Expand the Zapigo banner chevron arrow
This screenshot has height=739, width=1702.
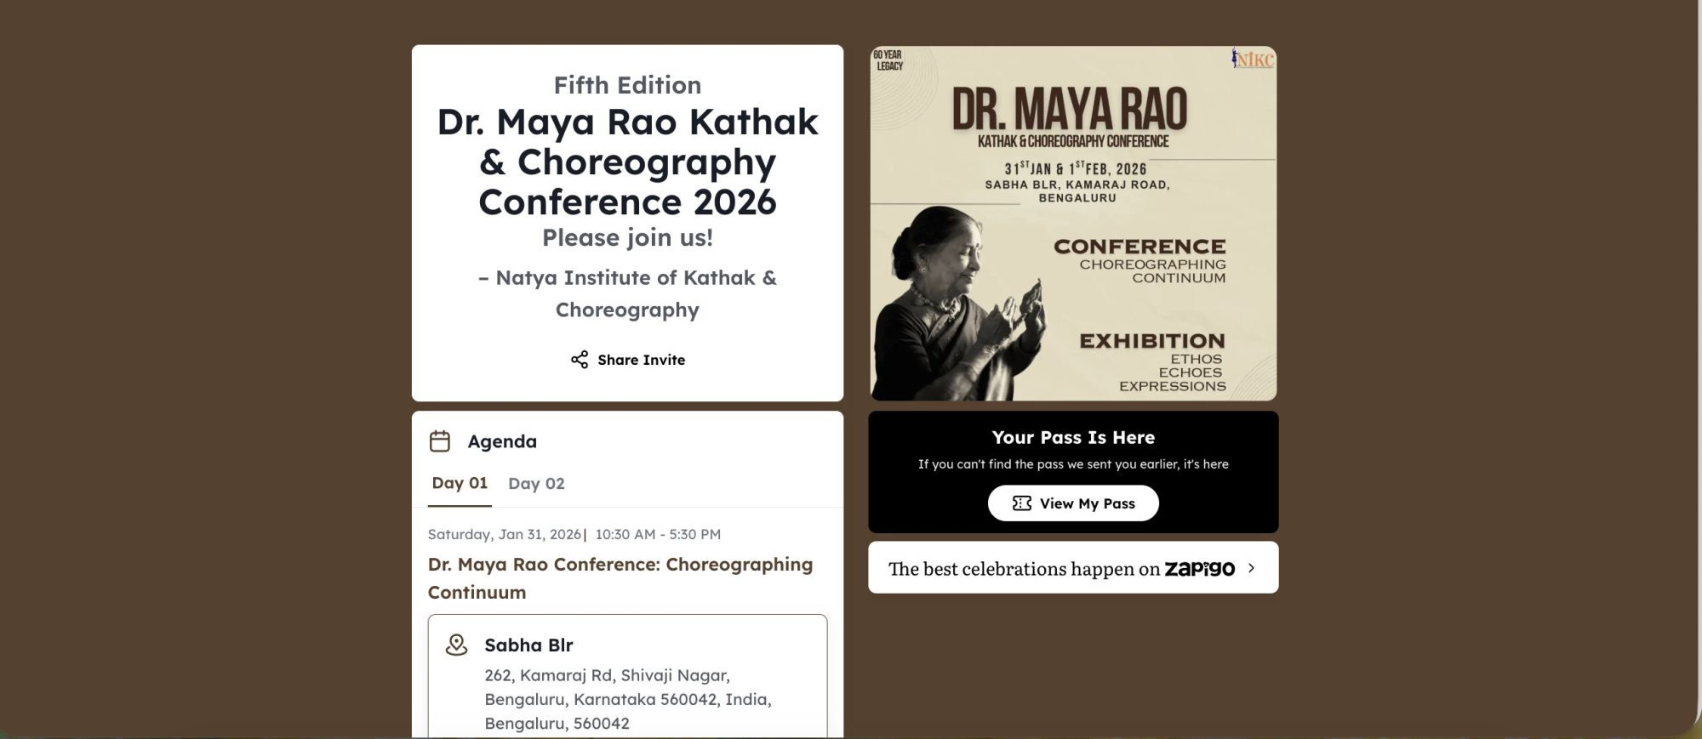pos(1251,568)
